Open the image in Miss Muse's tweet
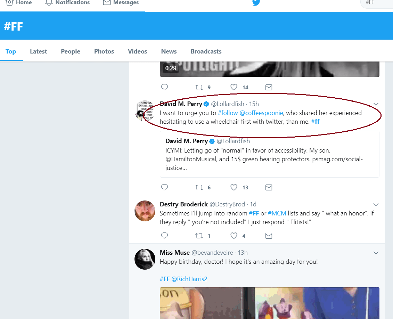The height and width of the screenshot is (319, 393). tap(269, 303)
